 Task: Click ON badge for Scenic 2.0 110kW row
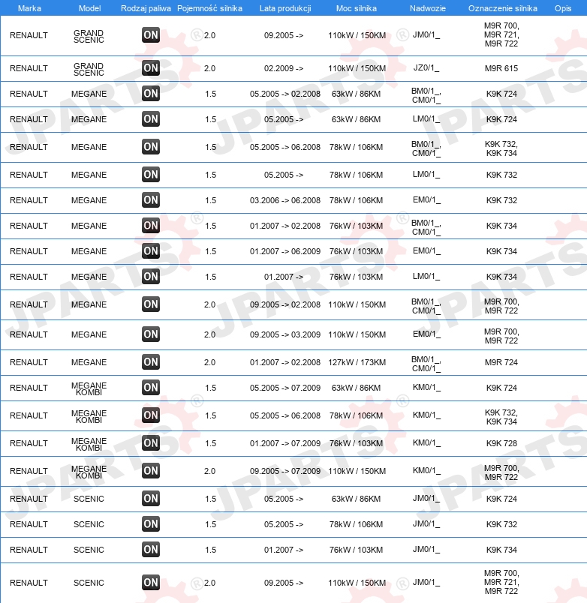[150, 582]
